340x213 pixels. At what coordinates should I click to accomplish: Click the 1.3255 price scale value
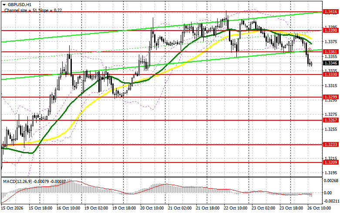coord(331,129)
